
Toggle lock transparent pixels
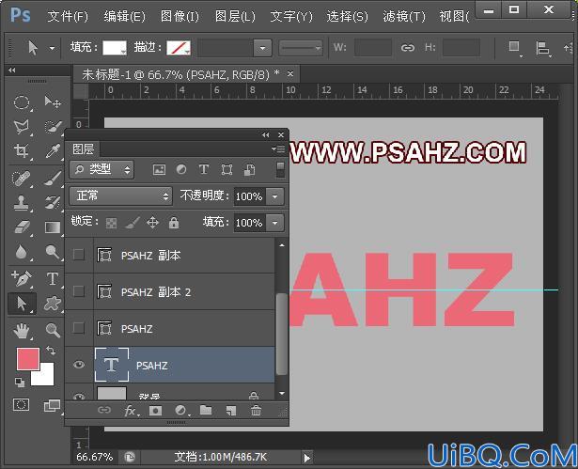click(111, 223)
